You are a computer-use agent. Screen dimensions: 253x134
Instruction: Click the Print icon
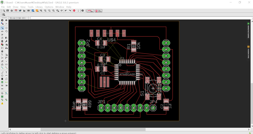coord(12,11)
